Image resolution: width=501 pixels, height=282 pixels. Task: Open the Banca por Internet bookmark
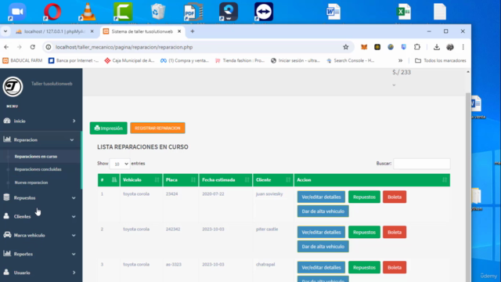pos(74,60)
